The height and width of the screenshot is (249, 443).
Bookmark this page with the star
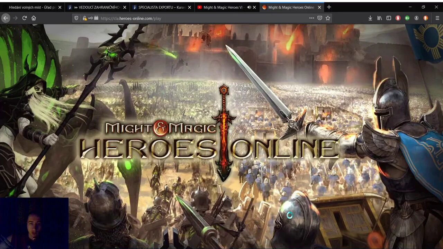[x=328, y=18]
